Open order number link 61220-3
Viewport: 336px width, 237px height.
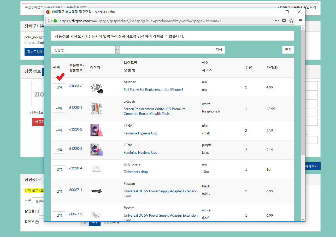click(x=76, y=149)
